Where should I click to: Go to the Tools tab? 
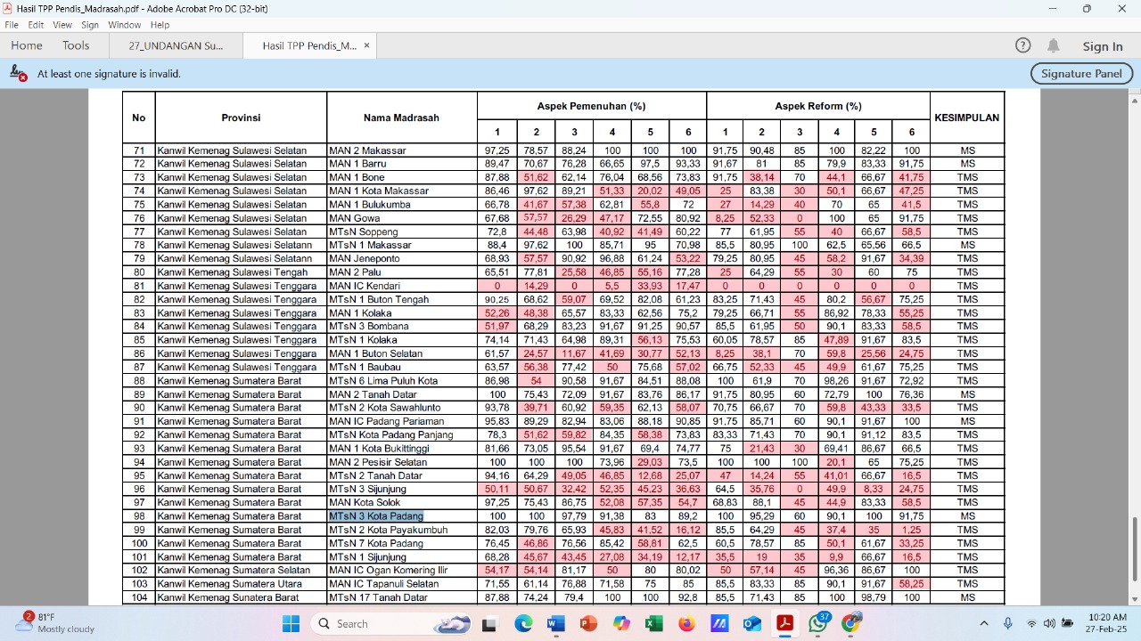coord(76,45)
